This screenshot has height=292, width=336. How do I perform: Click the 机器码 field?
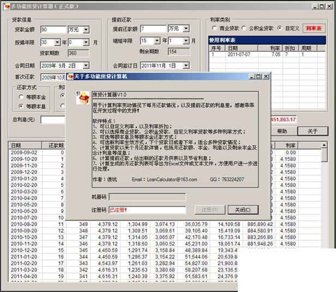147,197
